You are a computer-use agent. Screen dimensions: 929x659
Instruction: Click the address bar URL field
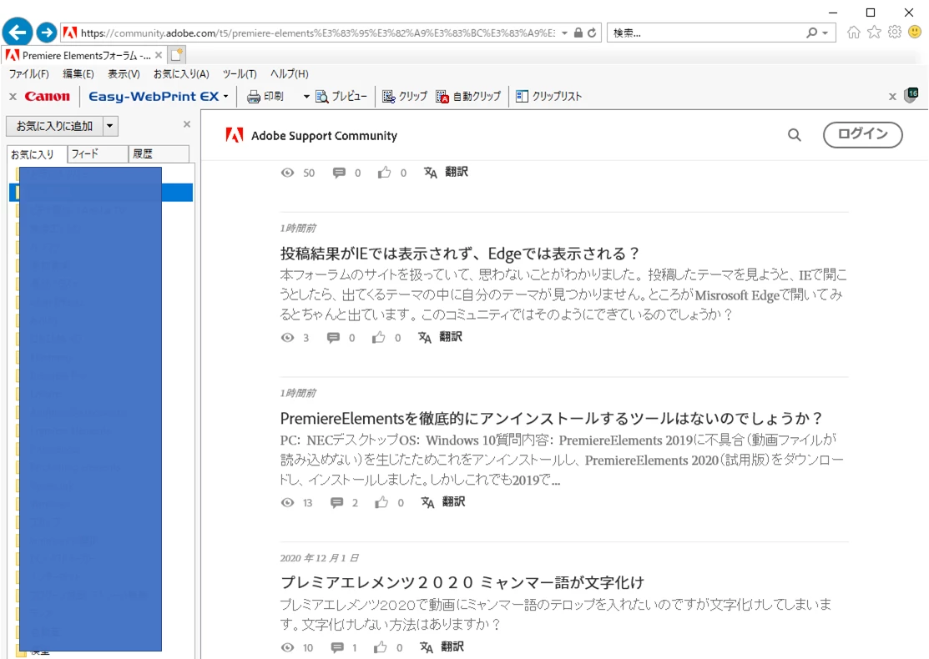point(317,33)
